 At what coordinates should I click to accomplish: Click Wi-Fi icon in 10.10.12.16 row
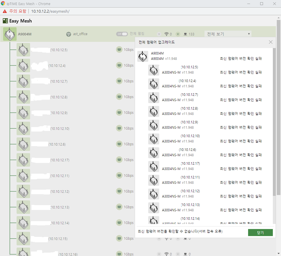tap(167, 254)
